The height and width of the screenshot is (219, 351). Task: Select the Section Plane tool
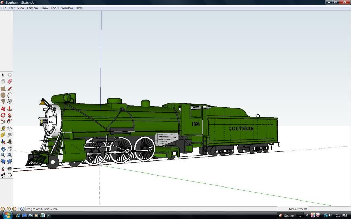(9, 175)
